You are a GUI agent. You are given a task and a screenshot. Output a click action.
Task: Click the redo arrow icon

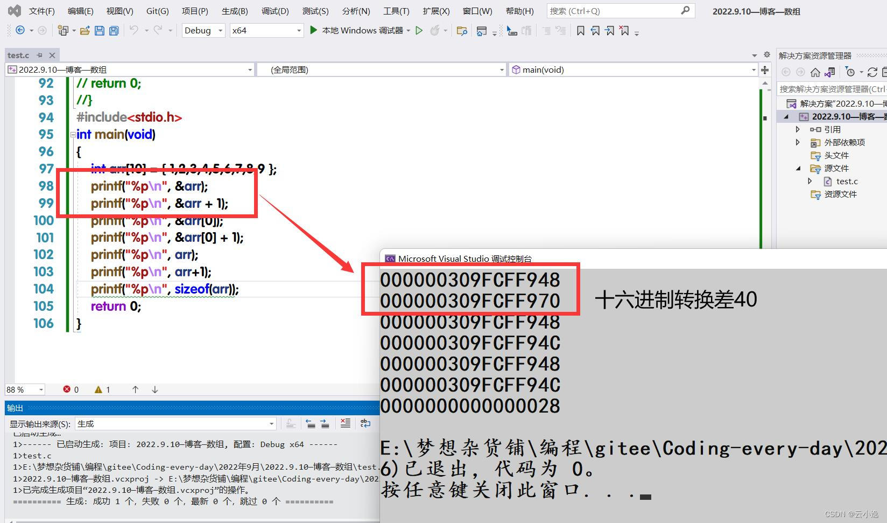click(158, 30)
